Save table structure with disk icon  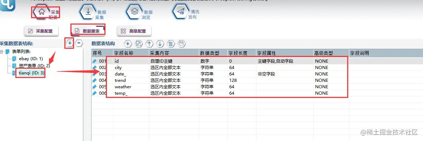(x=182, y=43)
